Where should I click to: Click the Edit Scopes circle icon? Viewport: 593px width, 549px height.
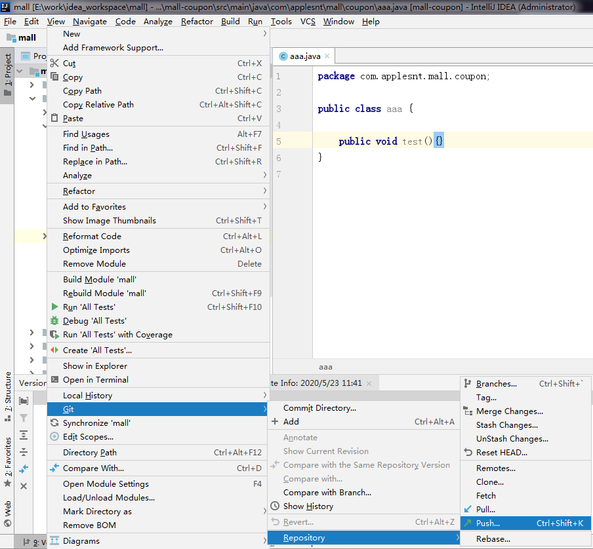coord(54,436)
